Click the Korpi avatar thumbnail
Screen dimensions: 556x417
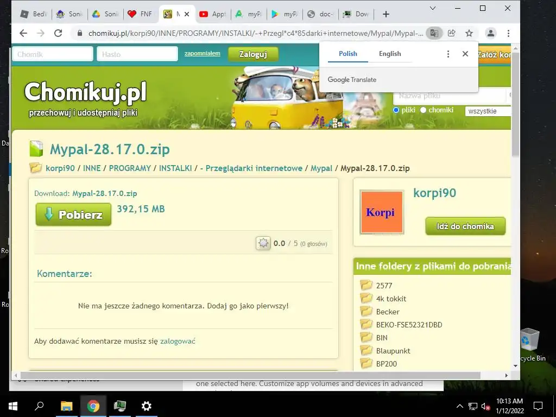[x=382, y=212]
